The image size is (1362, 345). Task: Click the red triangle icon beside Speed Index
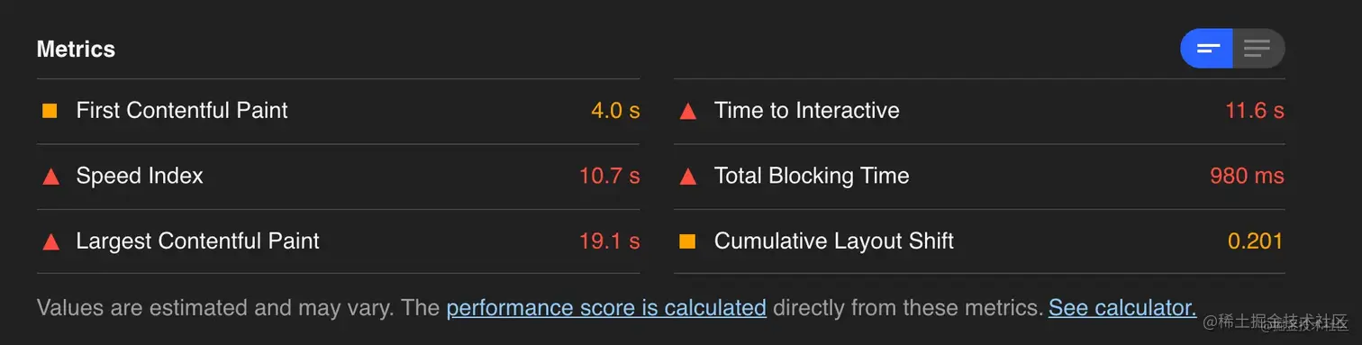[x=50, y=176]
